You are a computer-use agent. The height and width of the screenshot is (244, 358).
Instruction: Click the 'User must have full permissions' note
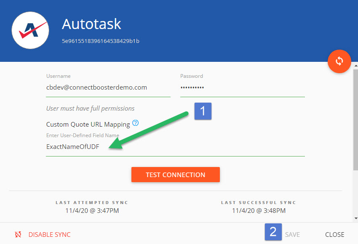pos(91,109)
